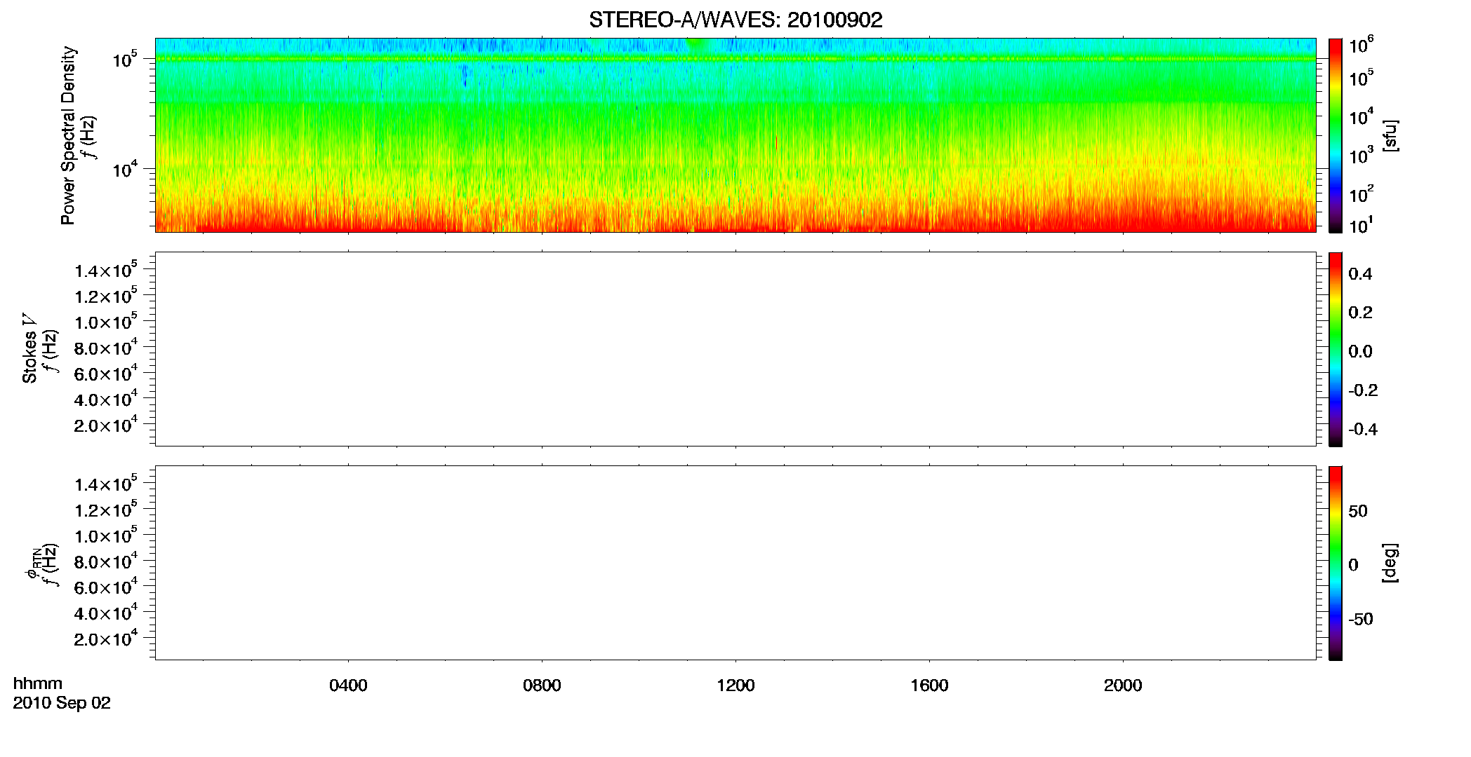The width and height of the screenshot is (1471, 757).
Task: Click the plot title STEREO-A/WAVES: 20100902
Action: (x=735, y=20)
